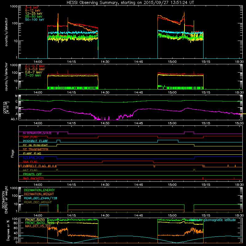Click the 14:30 tick under the Flags plot
Viewport: 246px width, 246px height.
[105, 185]
